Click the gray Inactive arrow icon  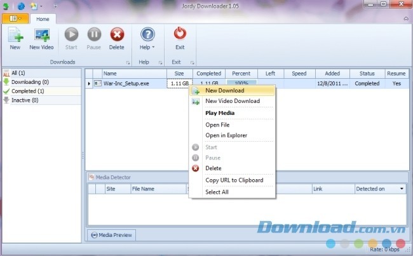[x=6, y=100]
